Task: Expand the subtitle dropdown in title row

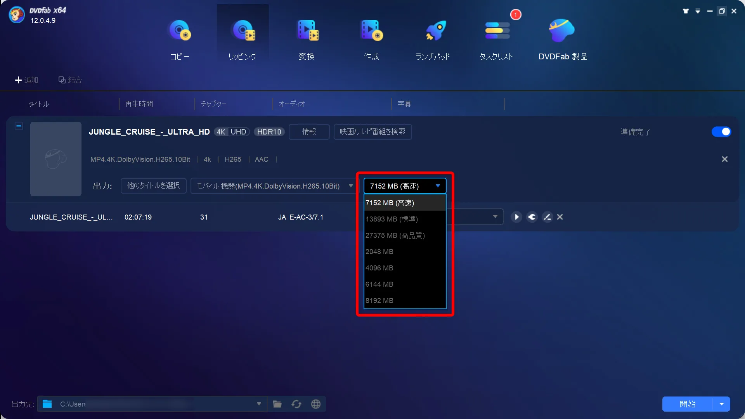Action: pos(495,216)
